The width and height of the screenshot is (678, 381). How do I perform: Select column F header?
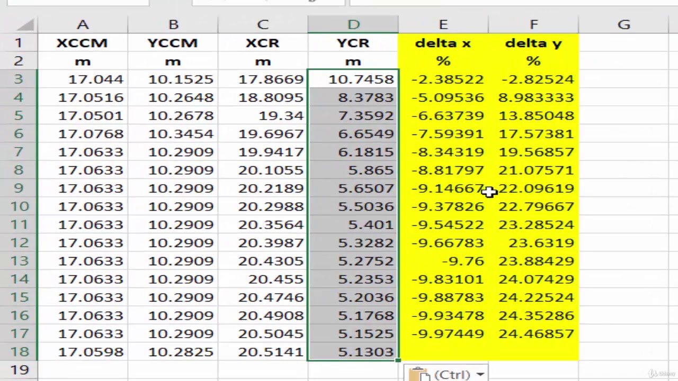(533, 24)
